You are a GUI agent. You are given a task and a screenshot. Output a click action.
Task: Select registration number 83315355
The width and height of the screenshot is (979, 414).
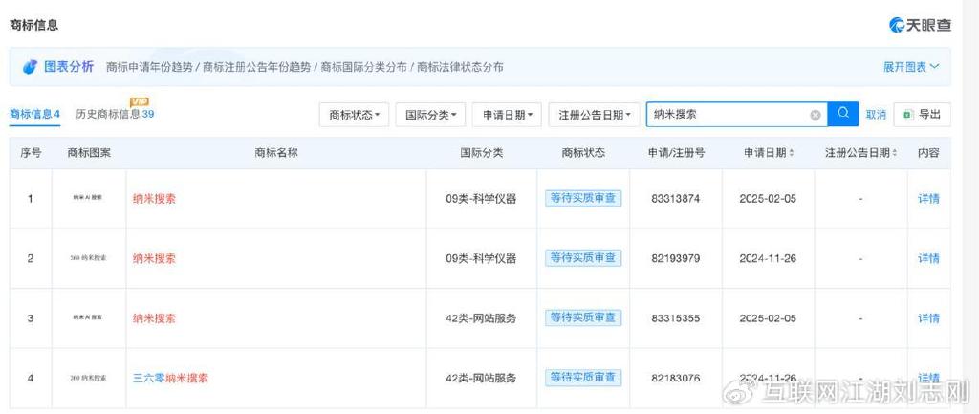pyautogui.click(x=676, y=317)
